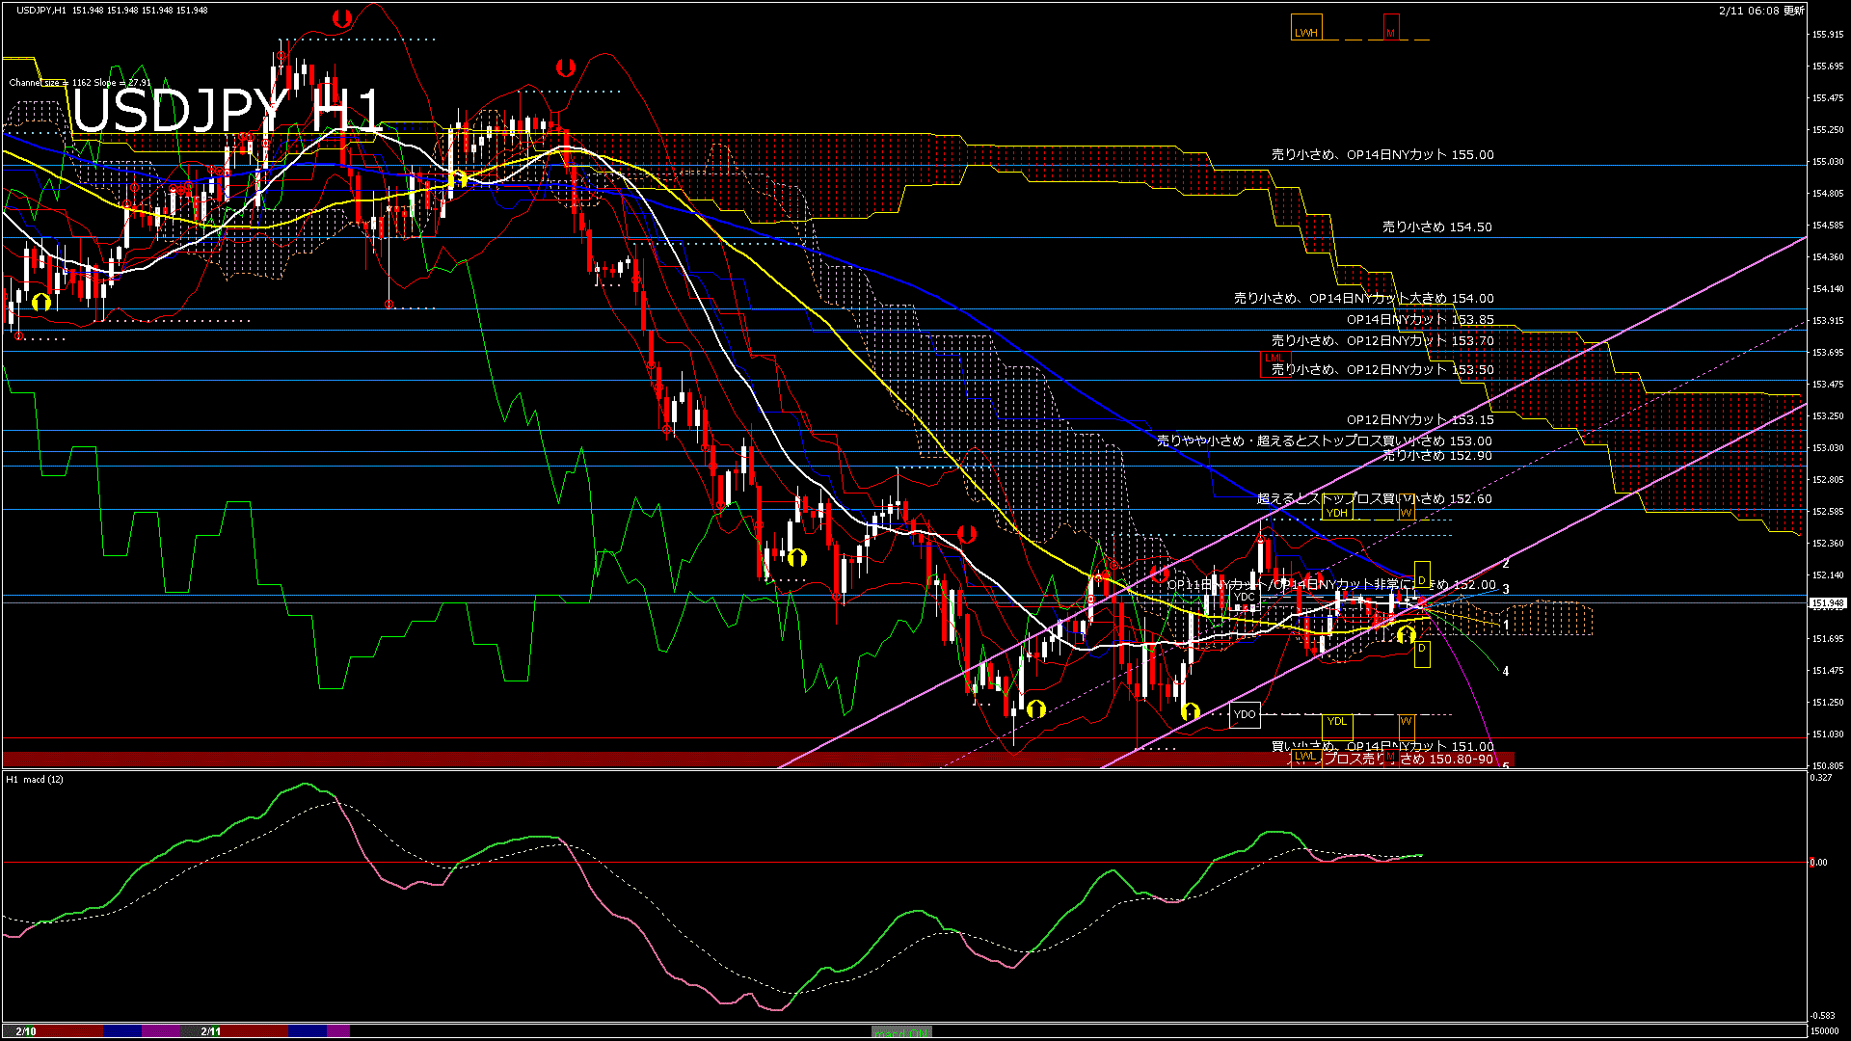Viewport: 1851px width, 1041px height.
Task: Select the 152.60 stop-loss buy label
Action: (1375, 499)
